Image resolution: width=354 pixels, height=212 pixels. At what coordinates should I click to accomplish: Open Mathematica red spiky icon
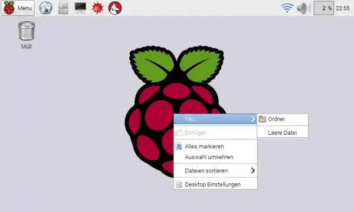(97, 8)
